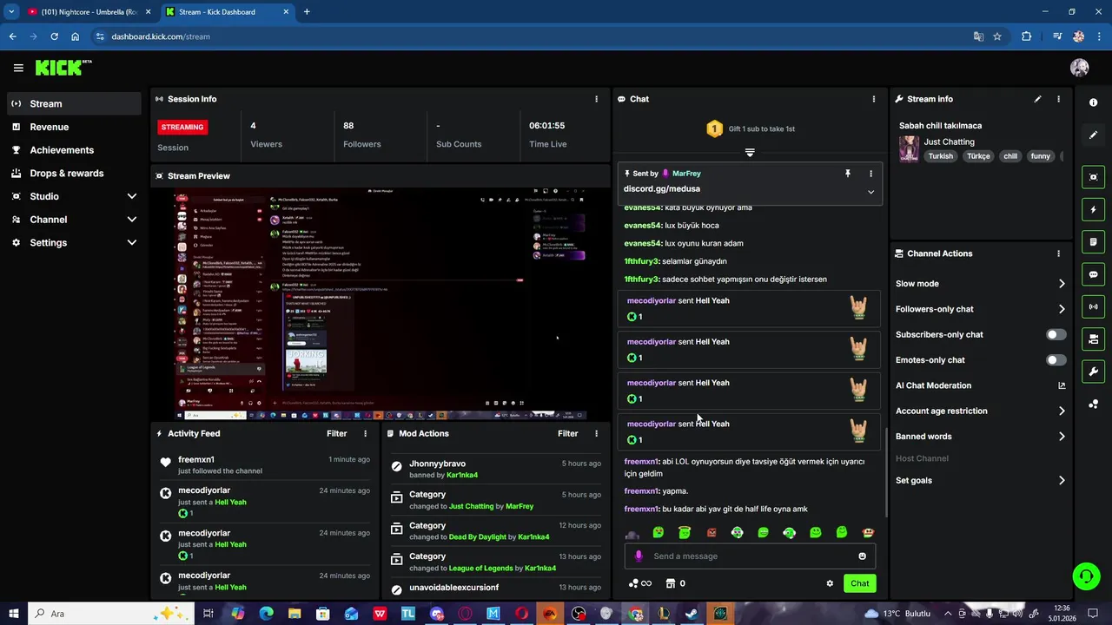Open the green headset support button
This screenshot has width=1112, height=625.
click(1085, 576)
